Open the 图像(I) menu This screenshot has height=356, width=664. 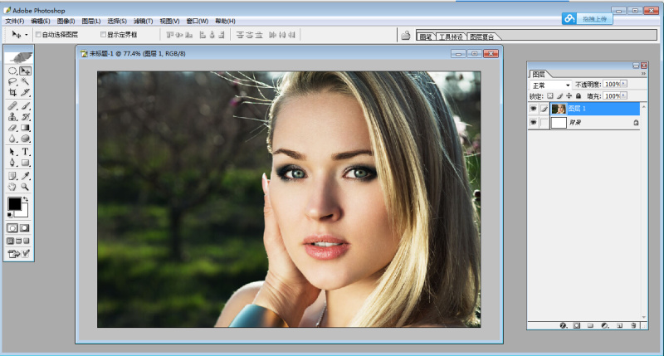point(66,21)
